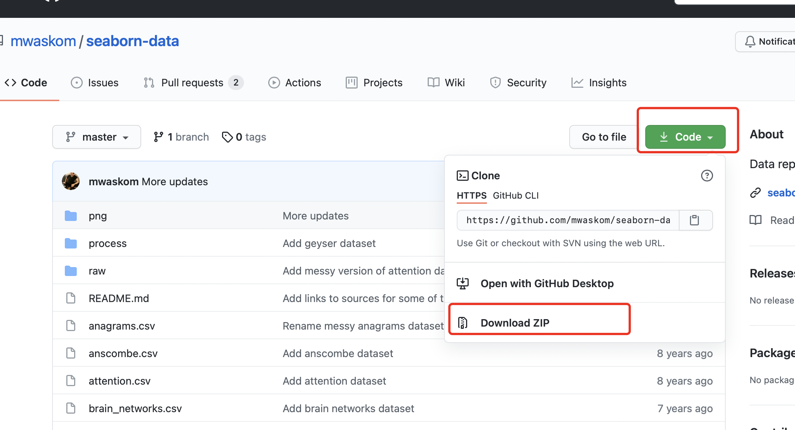Click the brain_networks.csv file icon
Viewport: 795px width, 430px height.
coord(71,408)
